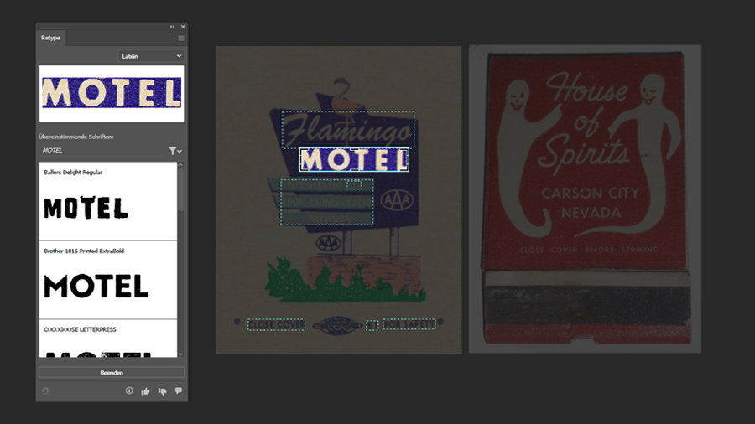
Task: Switch to the Retype tab
Action: (50, 38)
